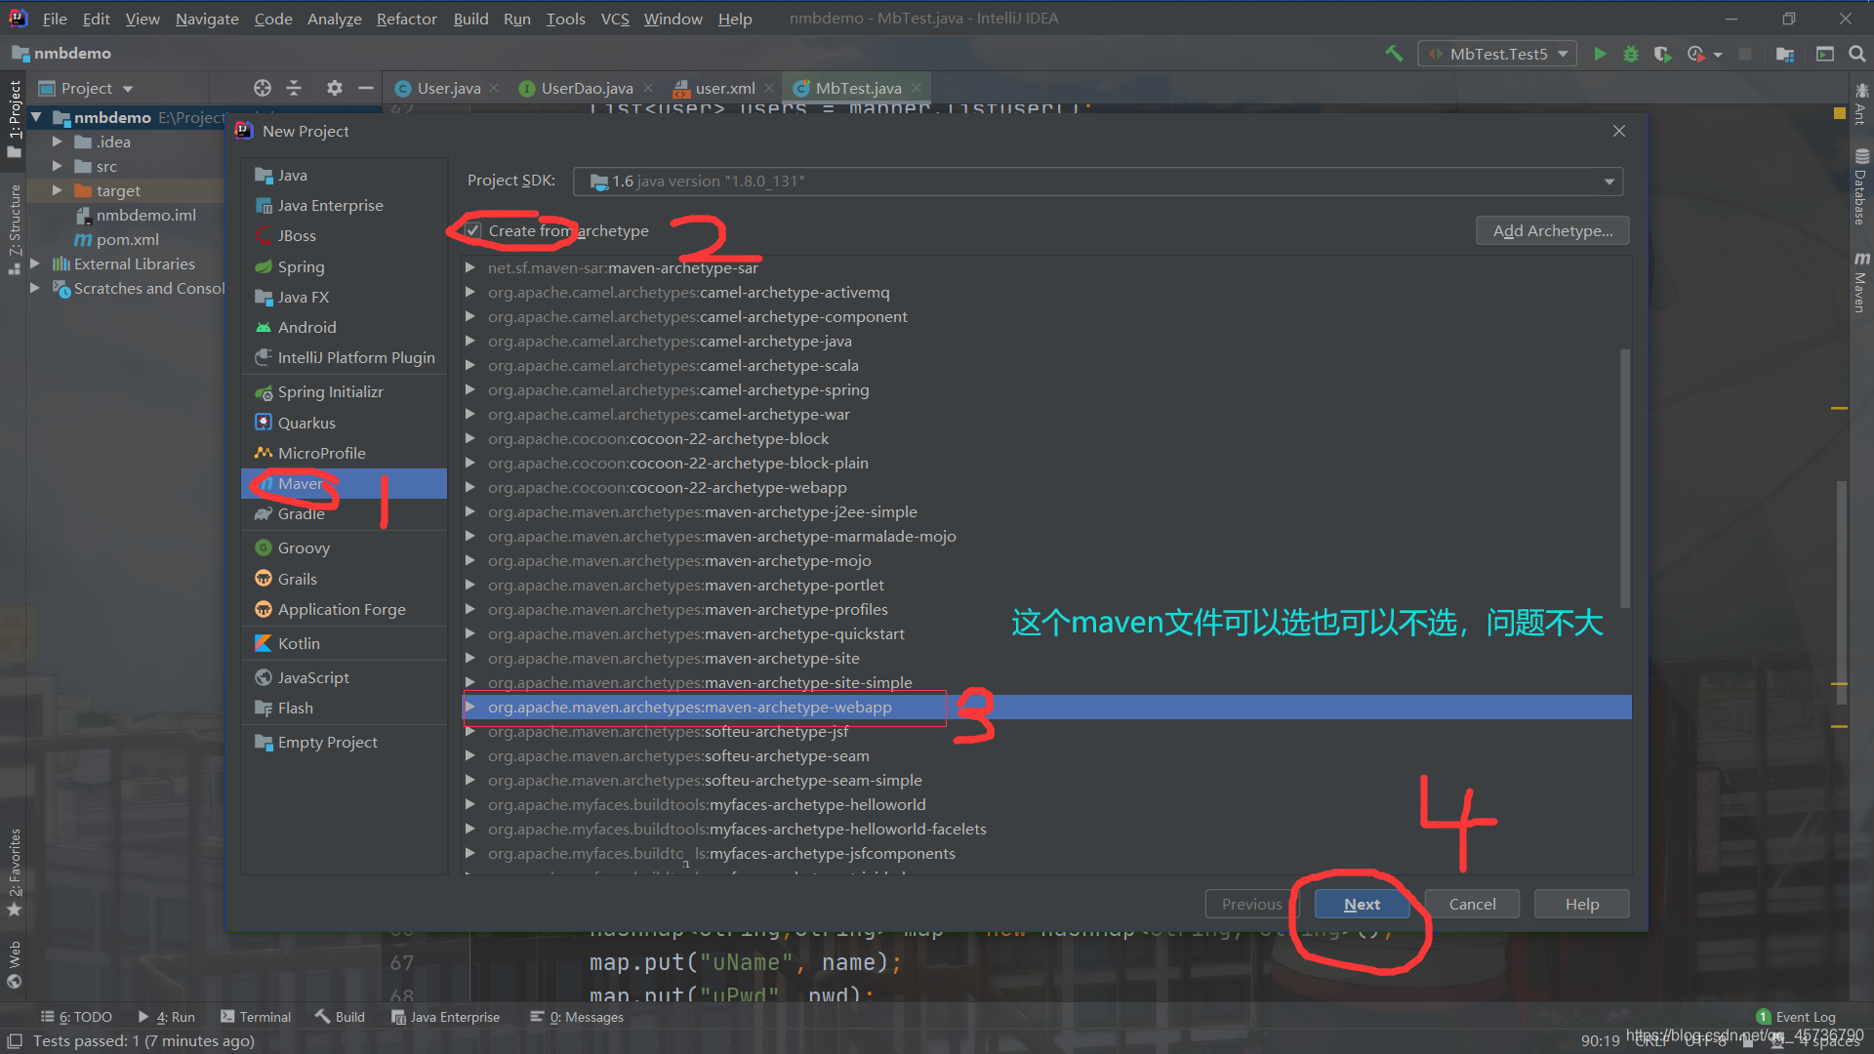1874x1054 pixels.
Task: Select nmbdemo.iml in the project tree
Action: coord(145,215)
